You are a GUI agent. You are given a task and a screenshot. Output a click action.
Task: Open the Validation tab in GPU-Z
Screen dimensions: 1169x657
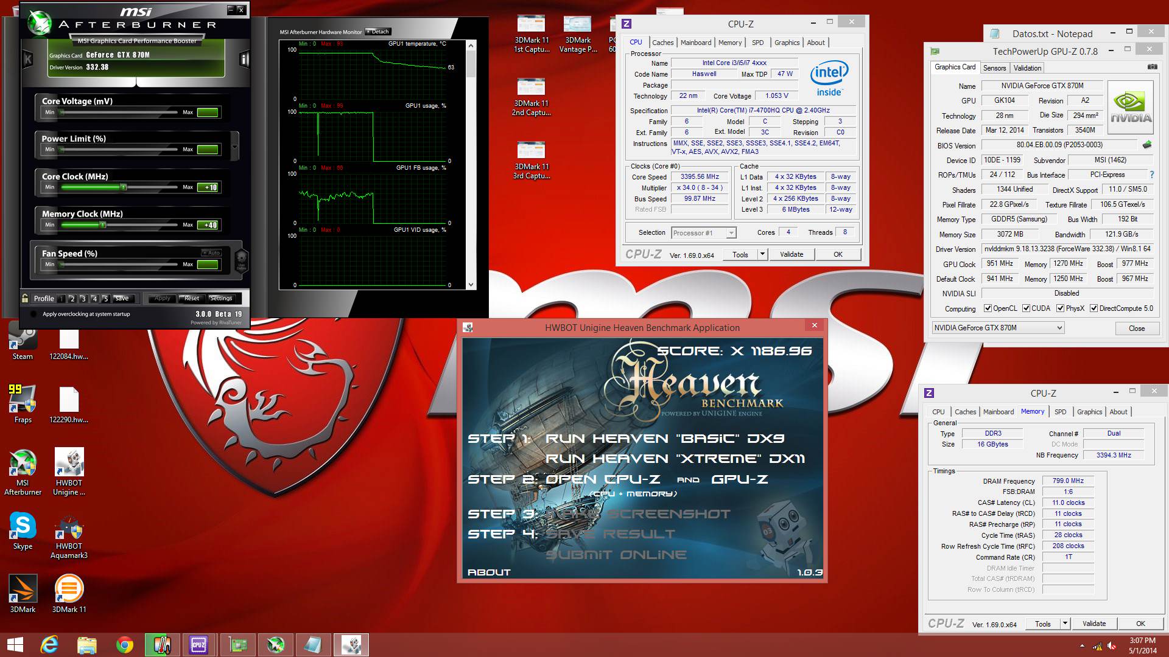1027,68
